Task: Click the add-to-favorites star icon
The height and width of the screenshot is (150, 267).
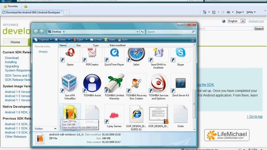Action: [x=25, y=7]
